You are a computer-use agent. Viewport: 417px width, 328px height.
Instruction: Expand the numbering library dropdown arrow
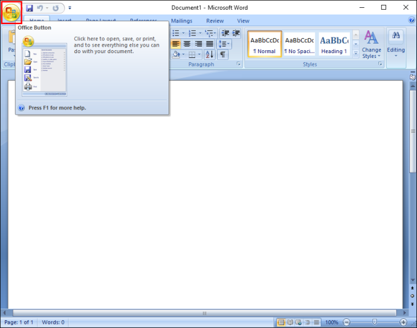pos(200,33)
